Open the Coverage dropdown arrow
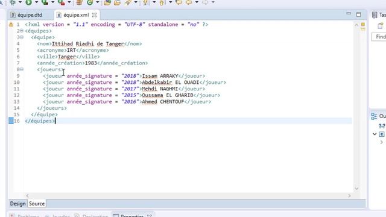The image size is (386, 217). tap(52, 2)
